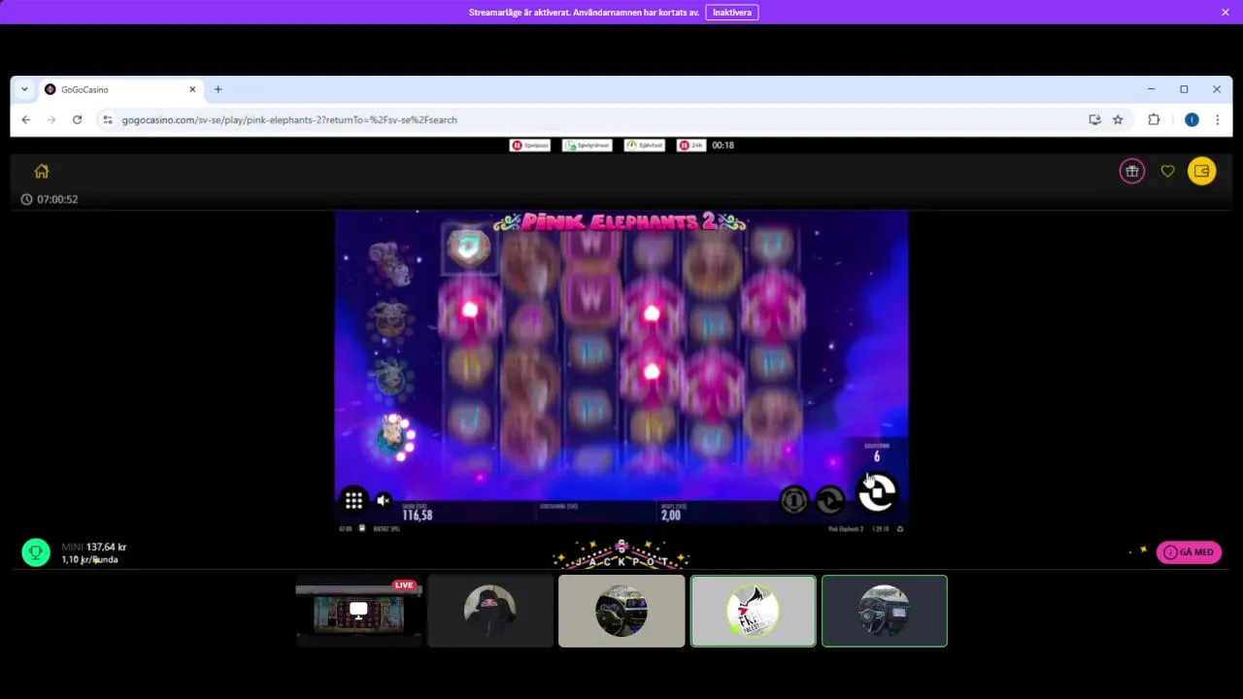The image size is (1243, 699).
Task: Open the Chrome three-dot menu
Action: point(1217,119)
